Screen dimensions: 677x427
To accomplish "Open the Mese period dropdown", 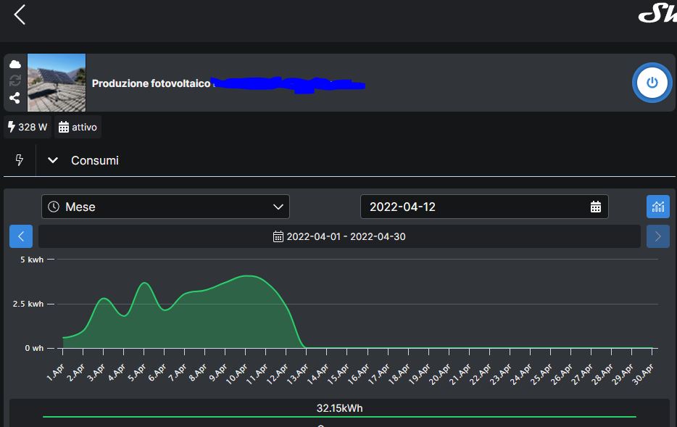I will (165, 207).
